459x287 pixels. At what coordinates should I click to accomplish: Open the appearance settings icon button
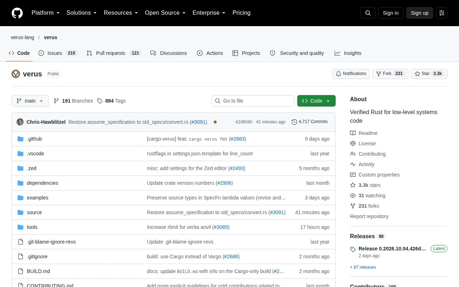point(442,13)
